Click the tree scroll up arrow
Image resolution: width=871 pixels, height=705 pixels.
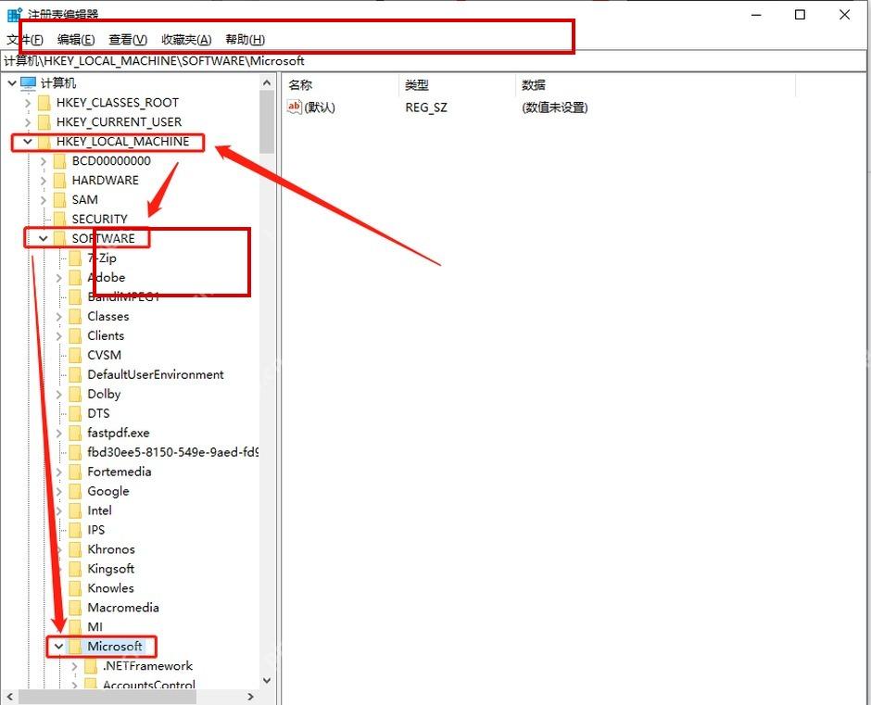[x=267, y=82]
